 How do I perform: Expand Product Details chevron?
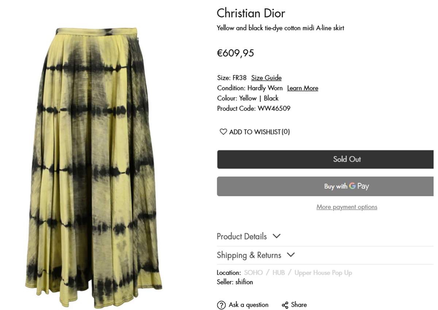(277, 236)
